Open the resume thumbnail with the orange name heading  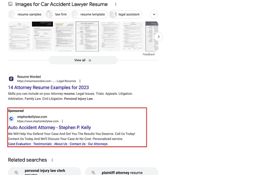(64, 36)
